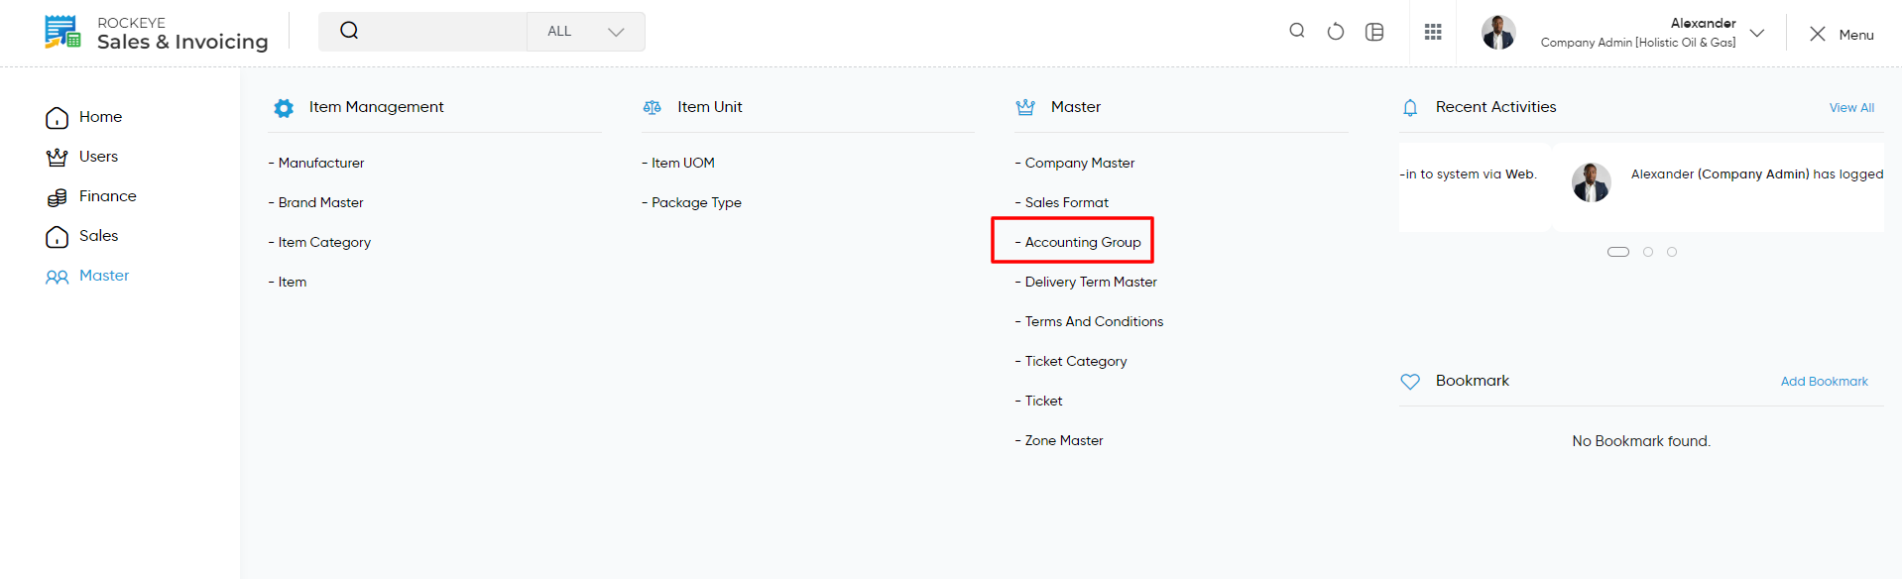Open the apps grid icon
The image size is (1902, 579).
pyautogui.click(x=1433, y=32)
